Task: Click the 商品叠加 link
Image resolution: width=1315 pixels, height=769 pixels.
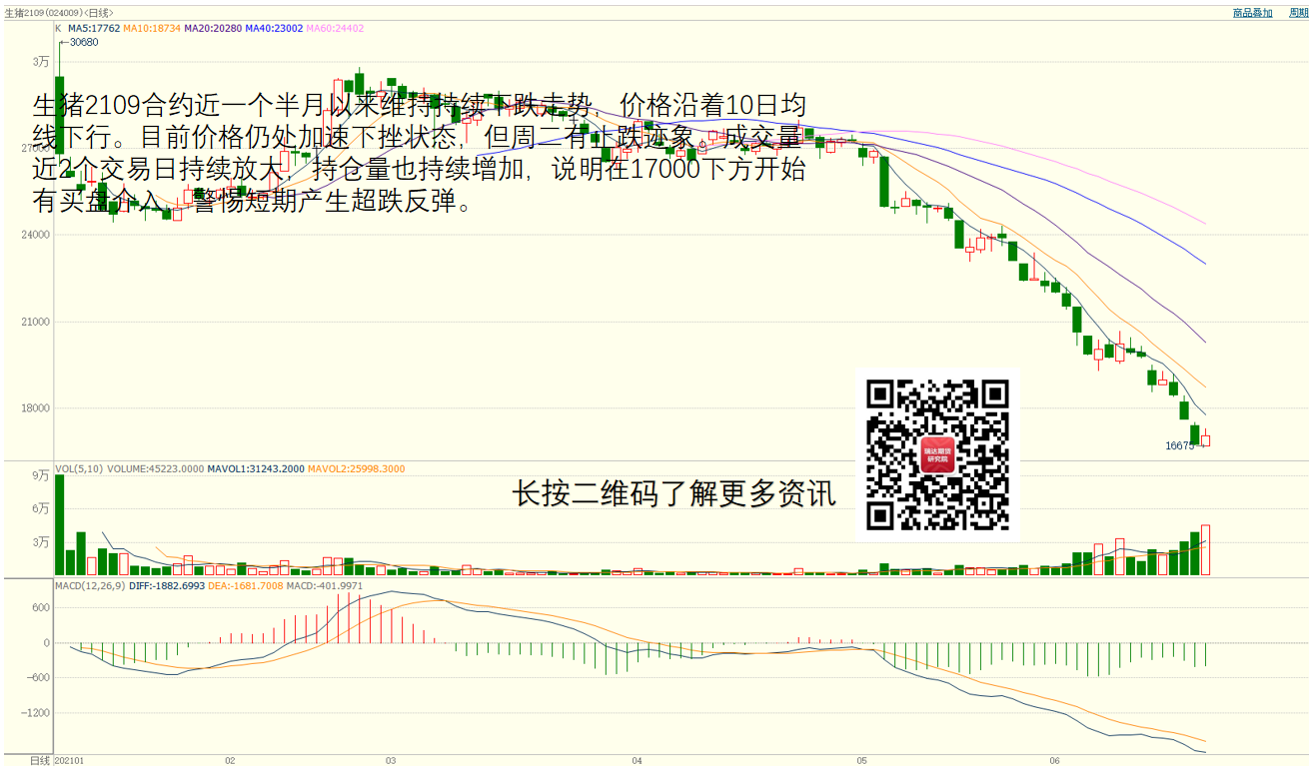Action: tap(1252, 13)
